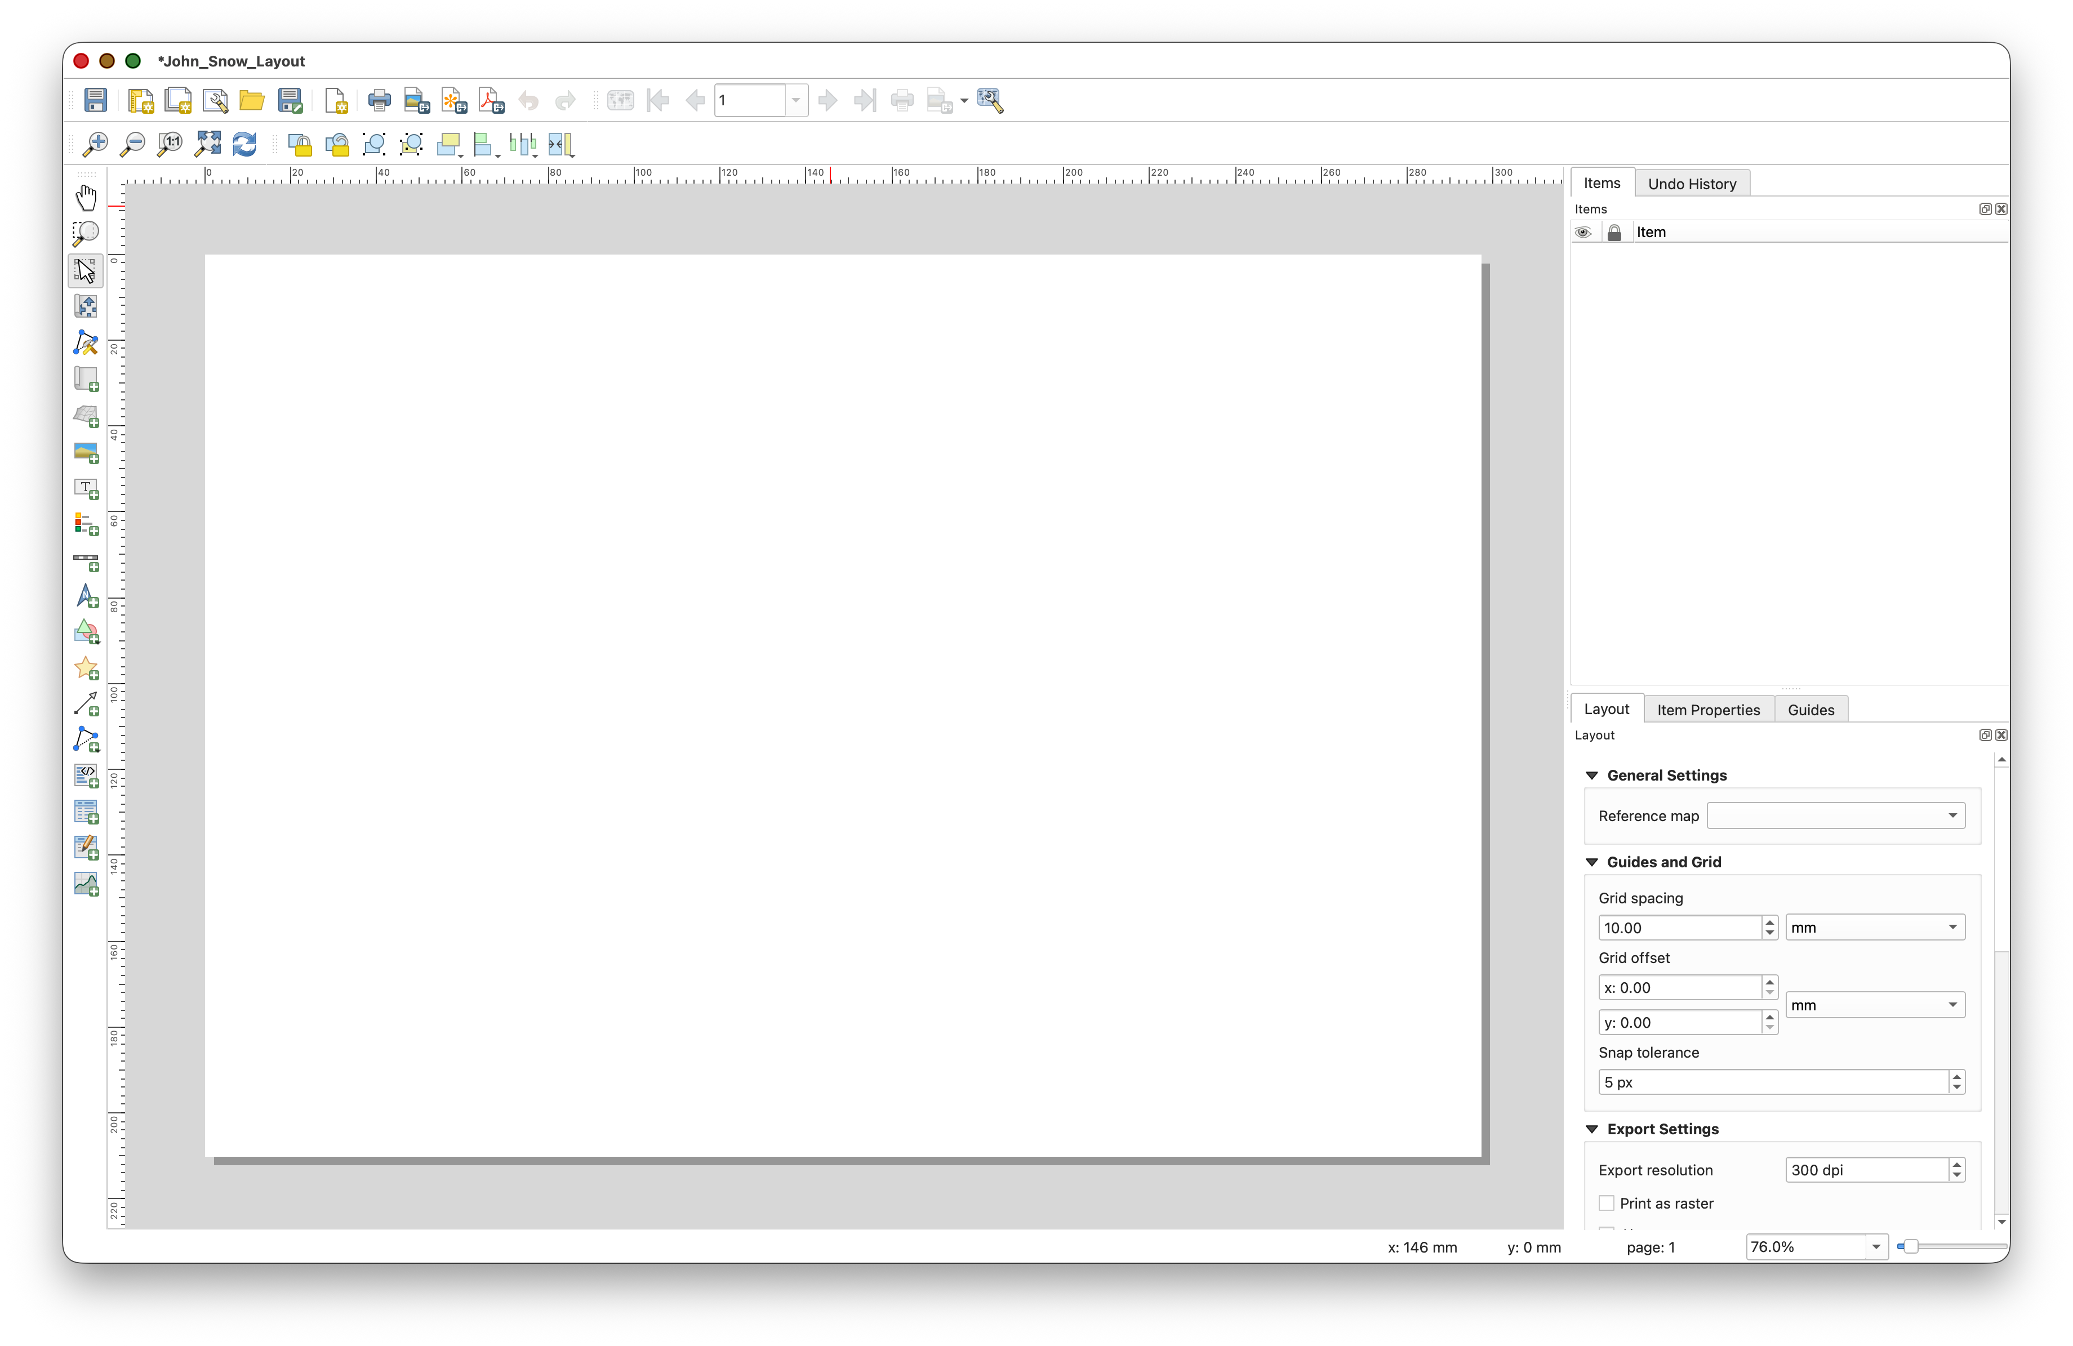Select the Add Legend tool

[86, 524]
